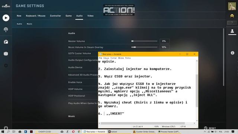Open the player avatar thumbnail
This screenshot has width=238, height=134.
pos(232,6)
